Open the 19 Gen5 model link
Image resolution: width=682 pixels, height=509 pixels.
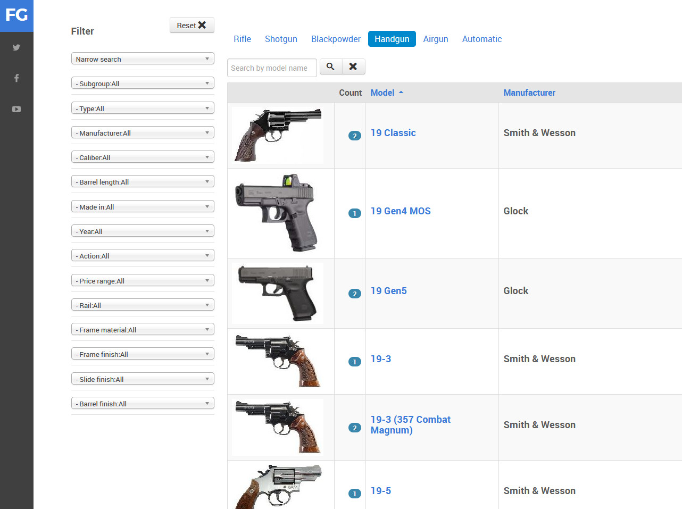(389, 291)
